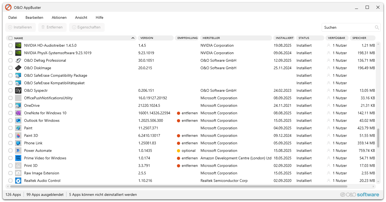
Task: Click the O&O AppBuster title bar logo
Action: (x=8, y=7)
